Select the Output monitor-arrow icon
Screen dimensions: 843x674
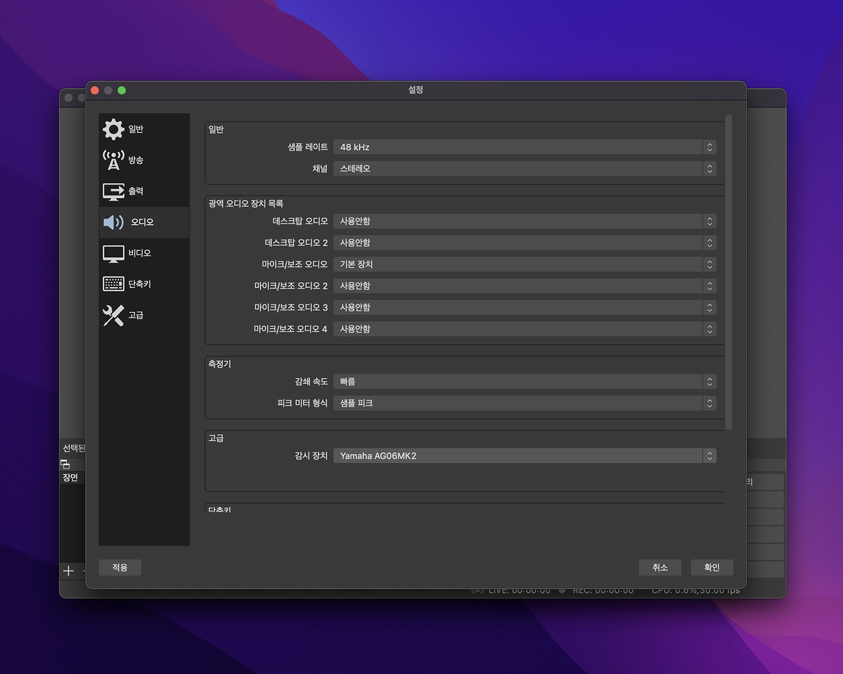pos(114,192)
